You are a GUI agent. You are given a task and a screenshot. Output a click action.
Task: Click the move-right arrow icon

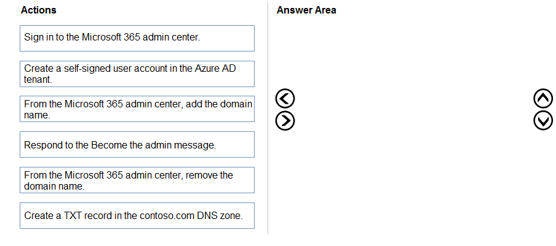[x=285, y=120]
